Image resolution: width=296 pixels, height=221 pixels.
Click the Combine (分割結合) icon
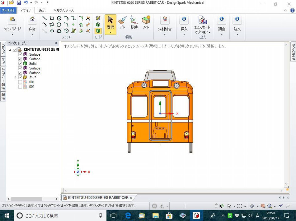(x=165, y=19)
